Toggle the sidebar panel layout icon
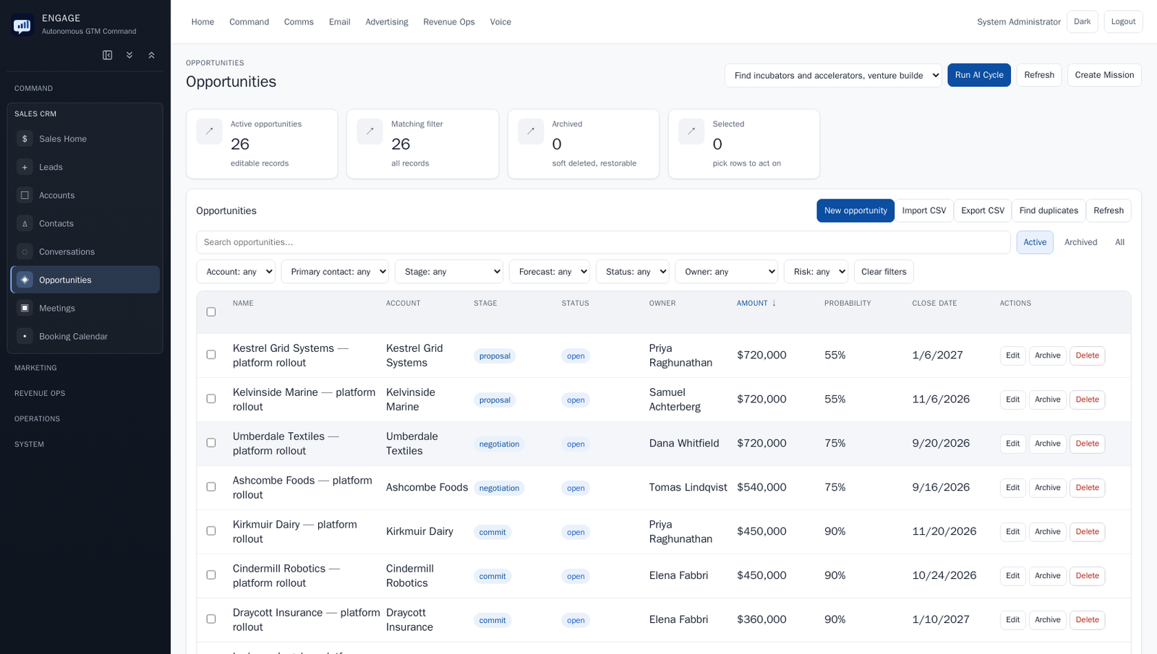Image resolution: width=1157 pixels, height=654 pixels. 108,55
